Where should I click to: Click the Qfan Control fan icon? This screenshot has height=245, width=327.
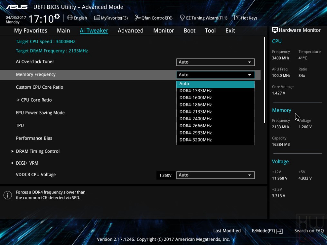click(x=137, y=18)
